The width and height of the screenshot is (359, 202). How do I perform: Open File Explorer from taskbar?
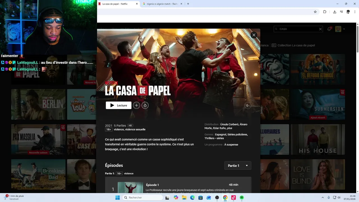coord(184,198)
